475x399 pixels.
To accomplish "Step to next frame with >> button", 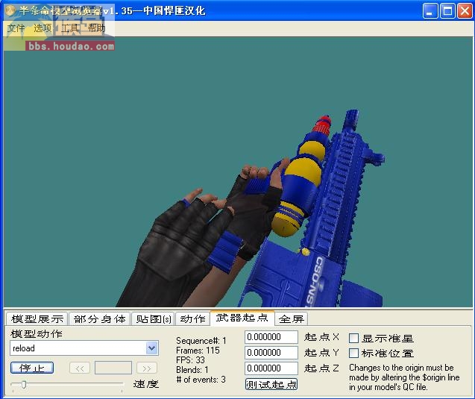I will point(147,368).
